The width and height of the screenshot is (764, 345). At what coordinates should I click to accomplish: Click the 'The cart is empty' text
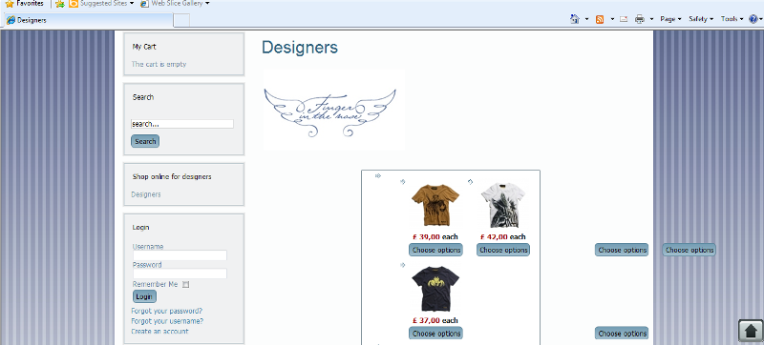(x=159, y=64)
